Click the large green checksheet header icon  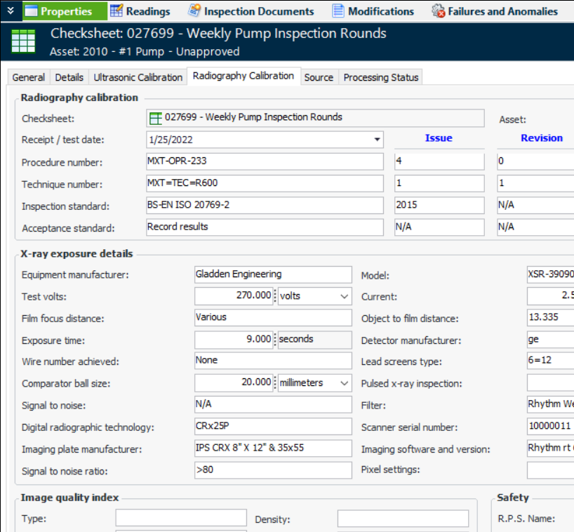click(x=23, y=41)
